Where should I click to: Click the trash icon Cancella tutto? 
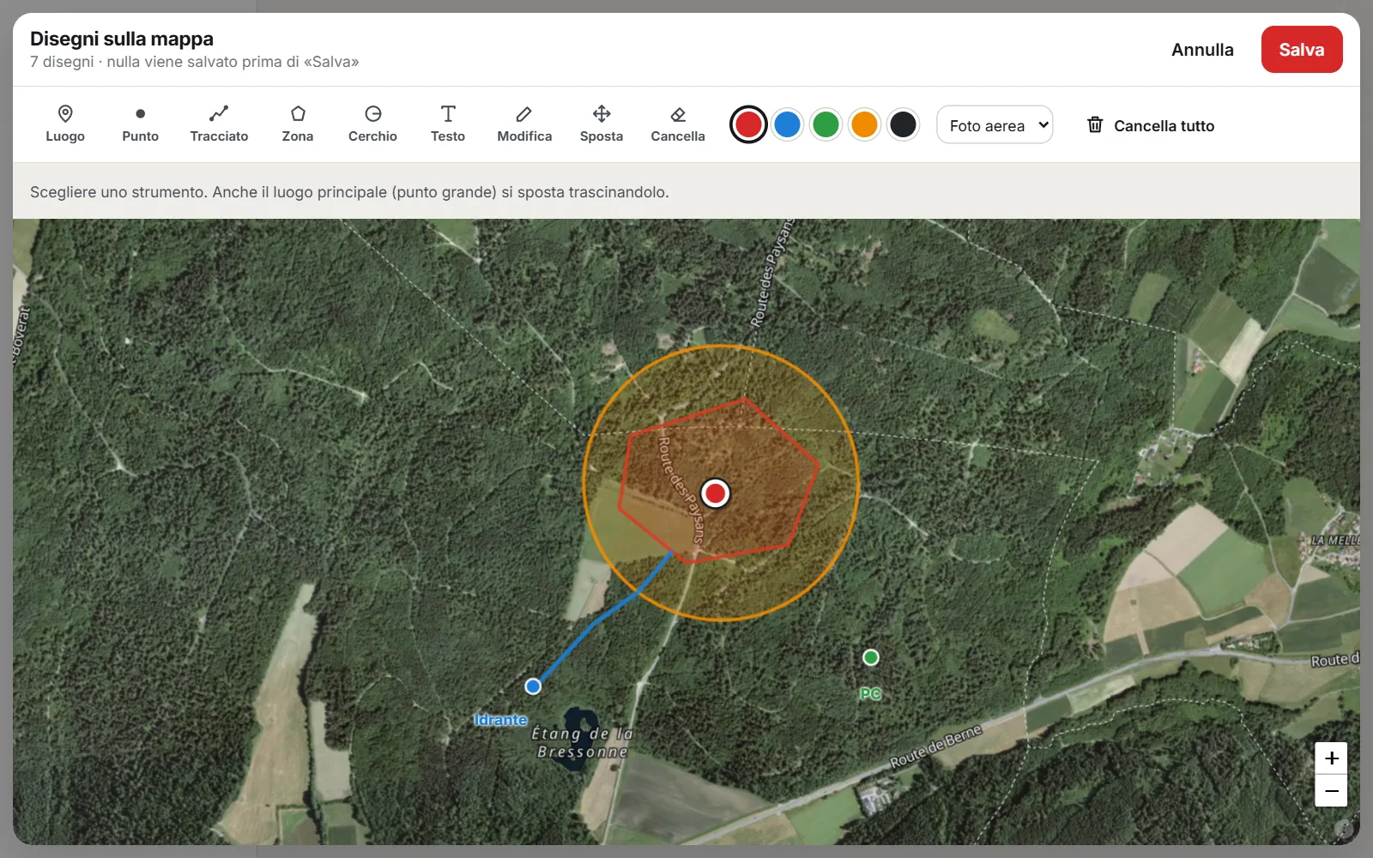click(x=1151, y=125)
